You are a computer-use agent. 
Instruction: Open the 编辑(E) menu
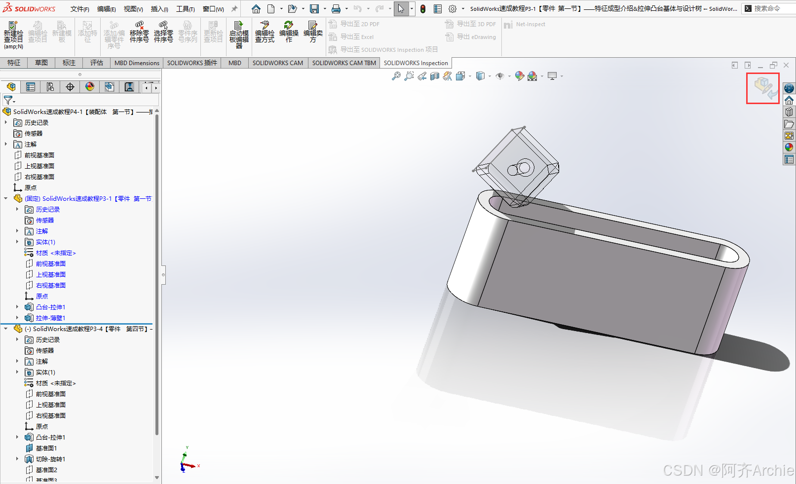[107, 9]
